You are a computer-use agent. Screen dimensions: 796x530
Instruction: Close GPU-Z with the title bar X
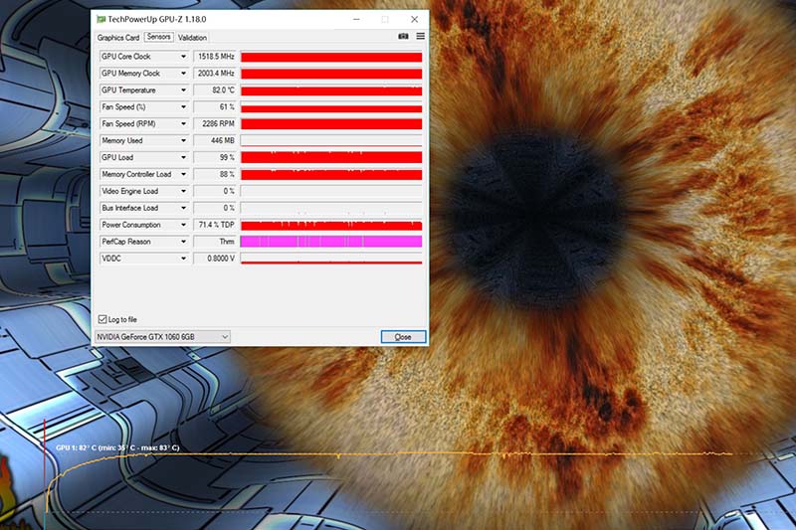tap(414, 19)
